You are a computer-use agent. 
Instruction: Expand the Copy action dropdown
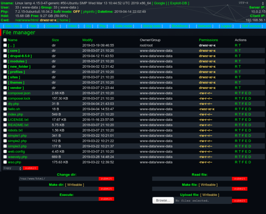(12, 168)
